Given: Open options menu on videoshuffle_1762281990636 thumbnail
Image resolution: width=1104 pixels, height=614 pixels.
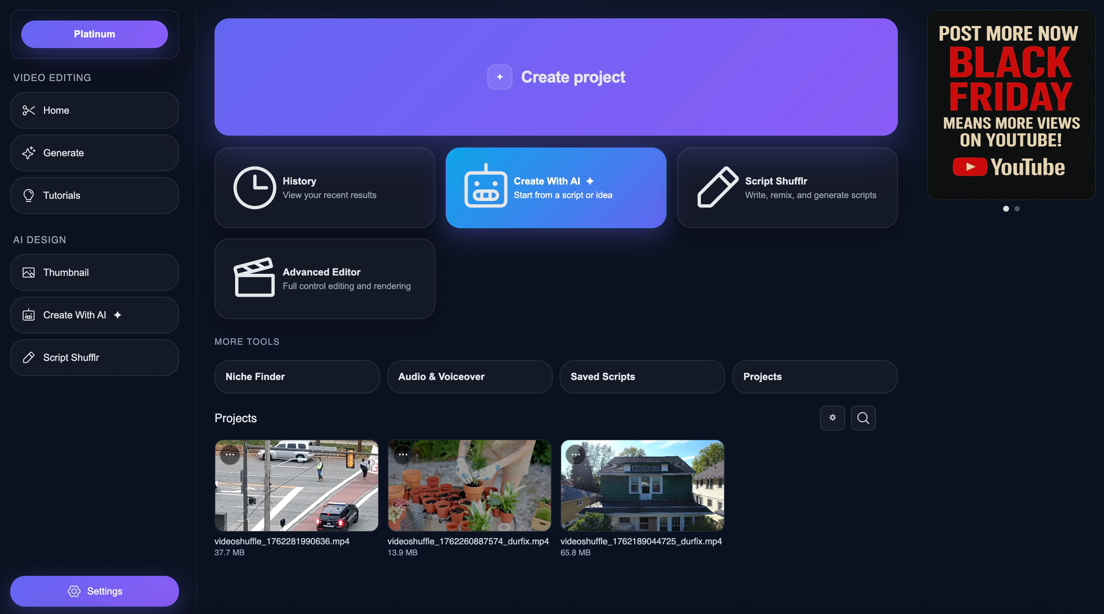Looking at the screenshot, I should coord(230,455).
